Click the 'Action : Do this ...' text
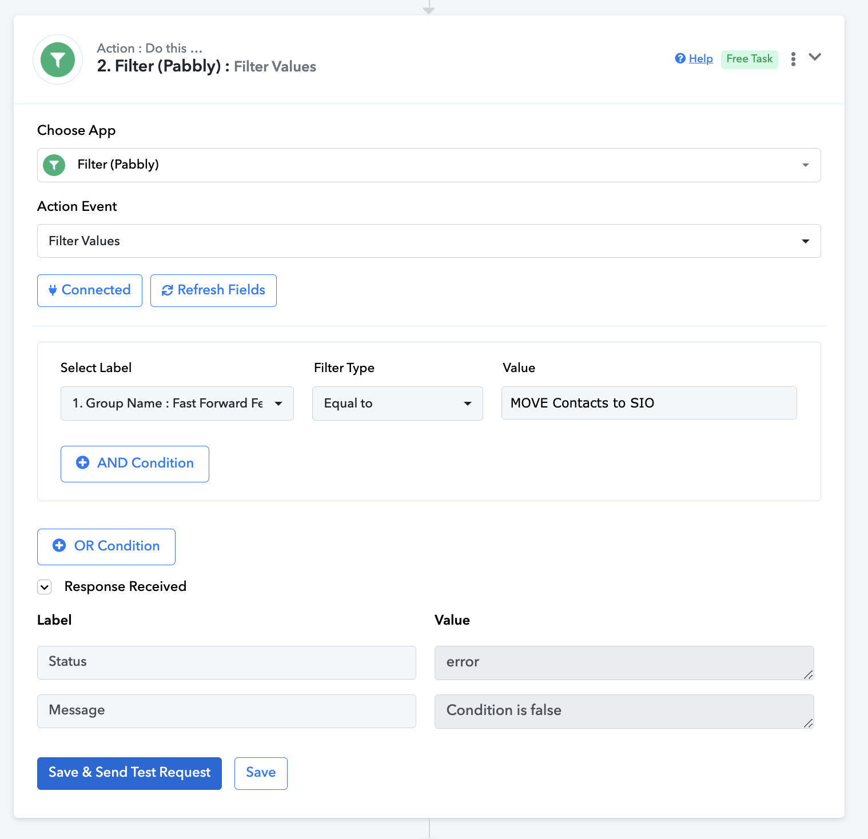Viewport: 868px width, 839px height. click(x=150, y=48)
